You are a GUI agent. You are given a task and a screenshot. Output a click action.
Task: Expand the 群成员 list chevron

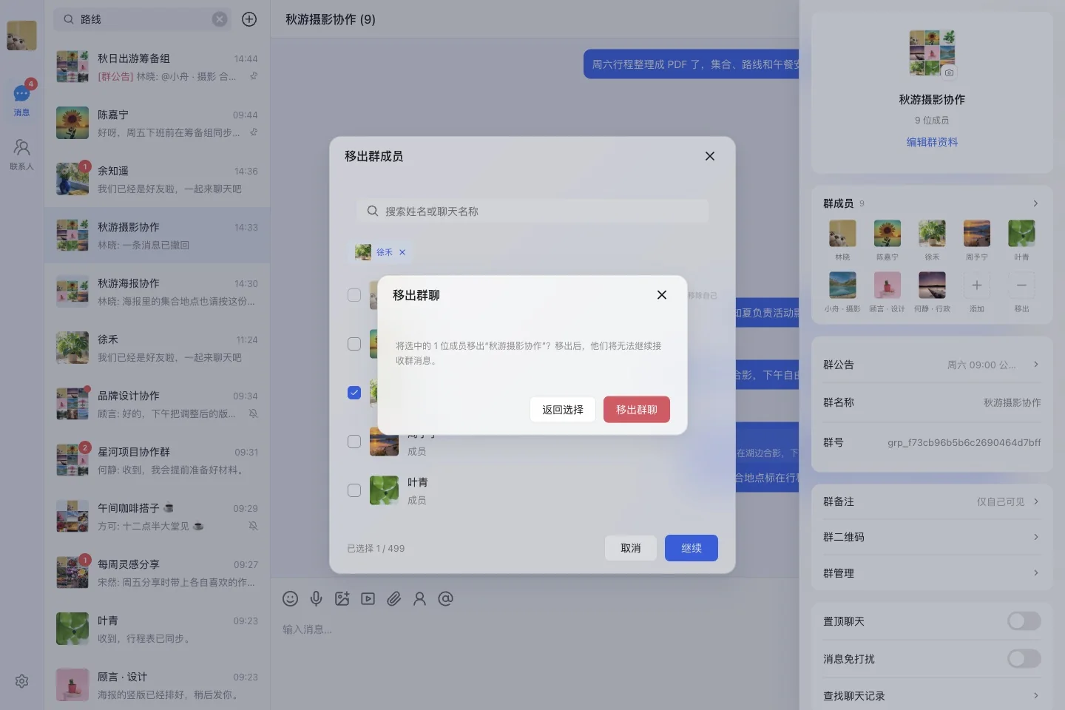click(1035, 203)
